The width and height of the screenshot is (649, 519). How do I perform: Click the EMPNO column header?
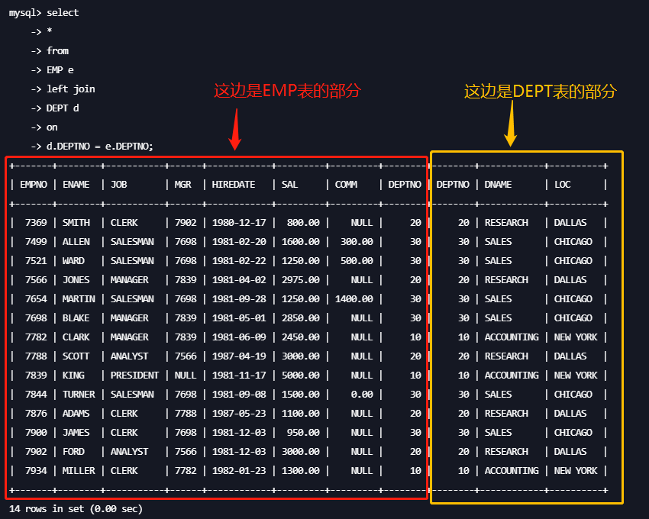pos(34,185)
